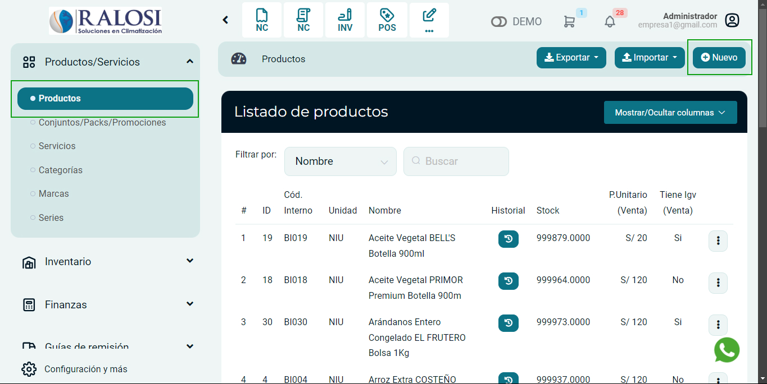
Task: Click the Exportar button
Action: click(571, 58)
